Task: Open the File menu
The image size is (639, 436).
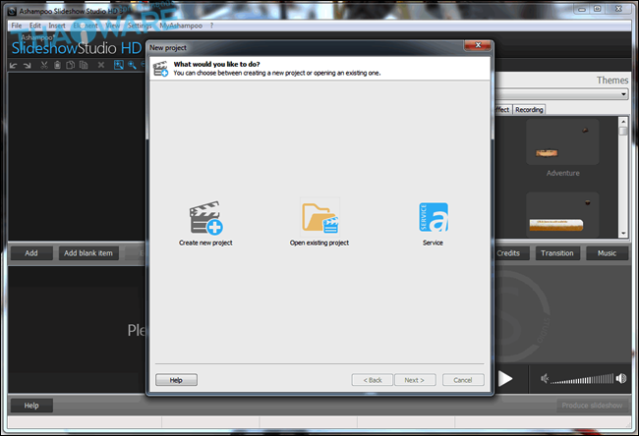Action: coord(17,26)
